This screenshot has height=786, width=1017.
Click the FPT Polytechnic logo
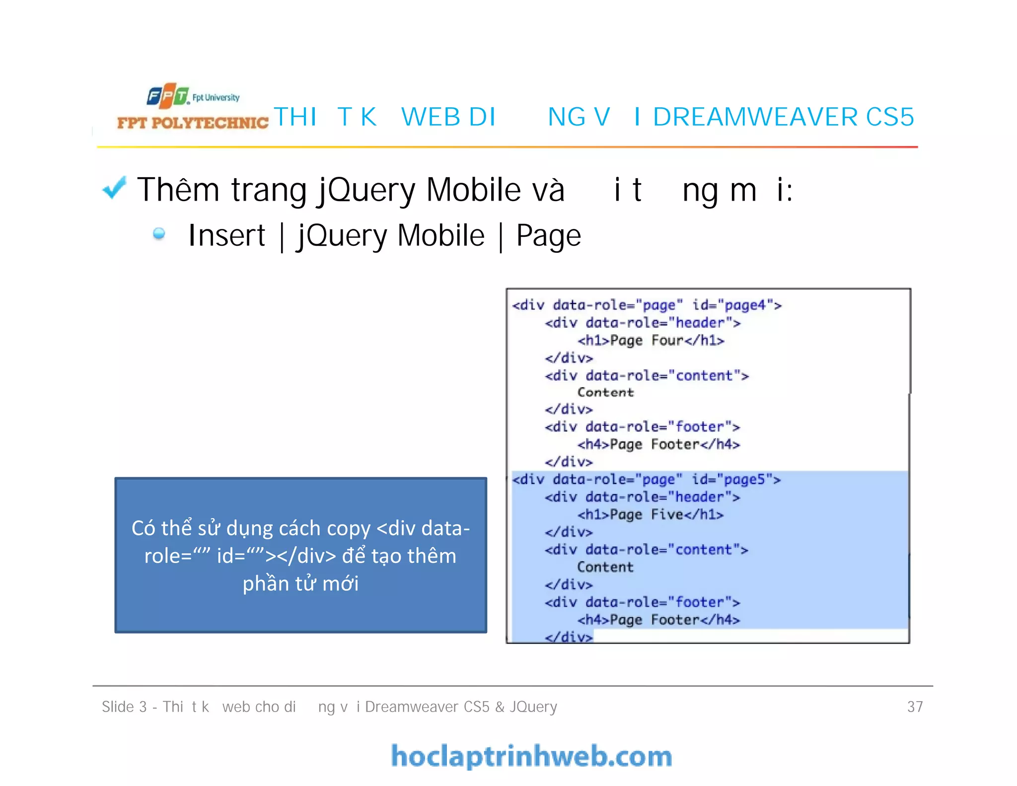point(193,107)
